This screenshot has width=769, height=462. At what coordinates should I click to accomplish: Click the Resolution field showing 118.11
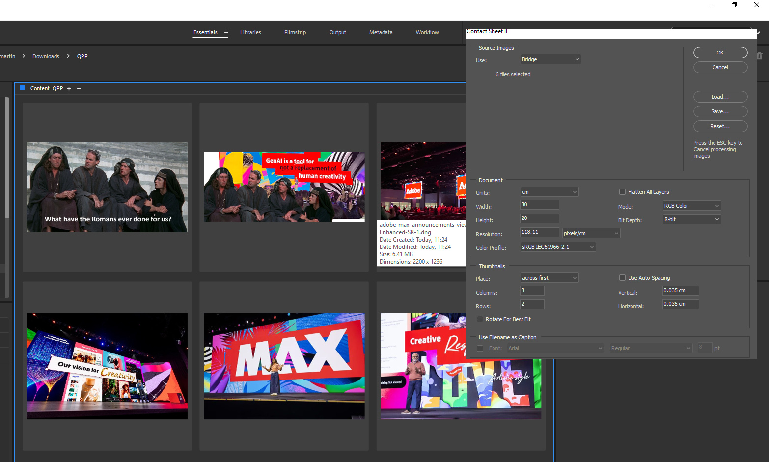[x=540, y=232]
